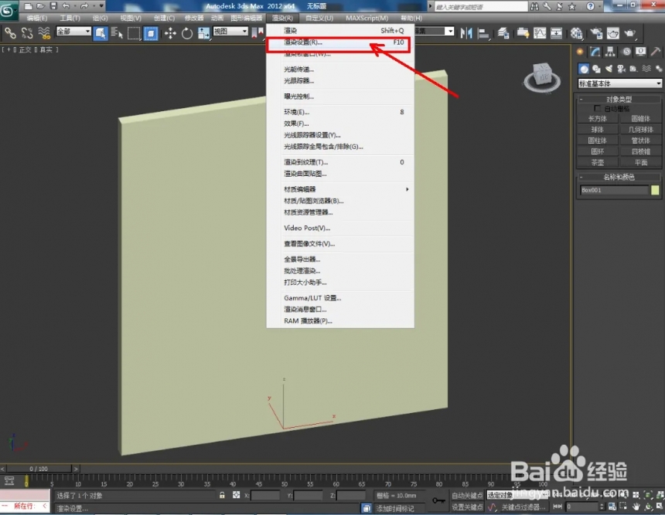Activate the Select and Rotate tool
The height and width of the screenshot is (515, 665).
[x=187, y=33]
